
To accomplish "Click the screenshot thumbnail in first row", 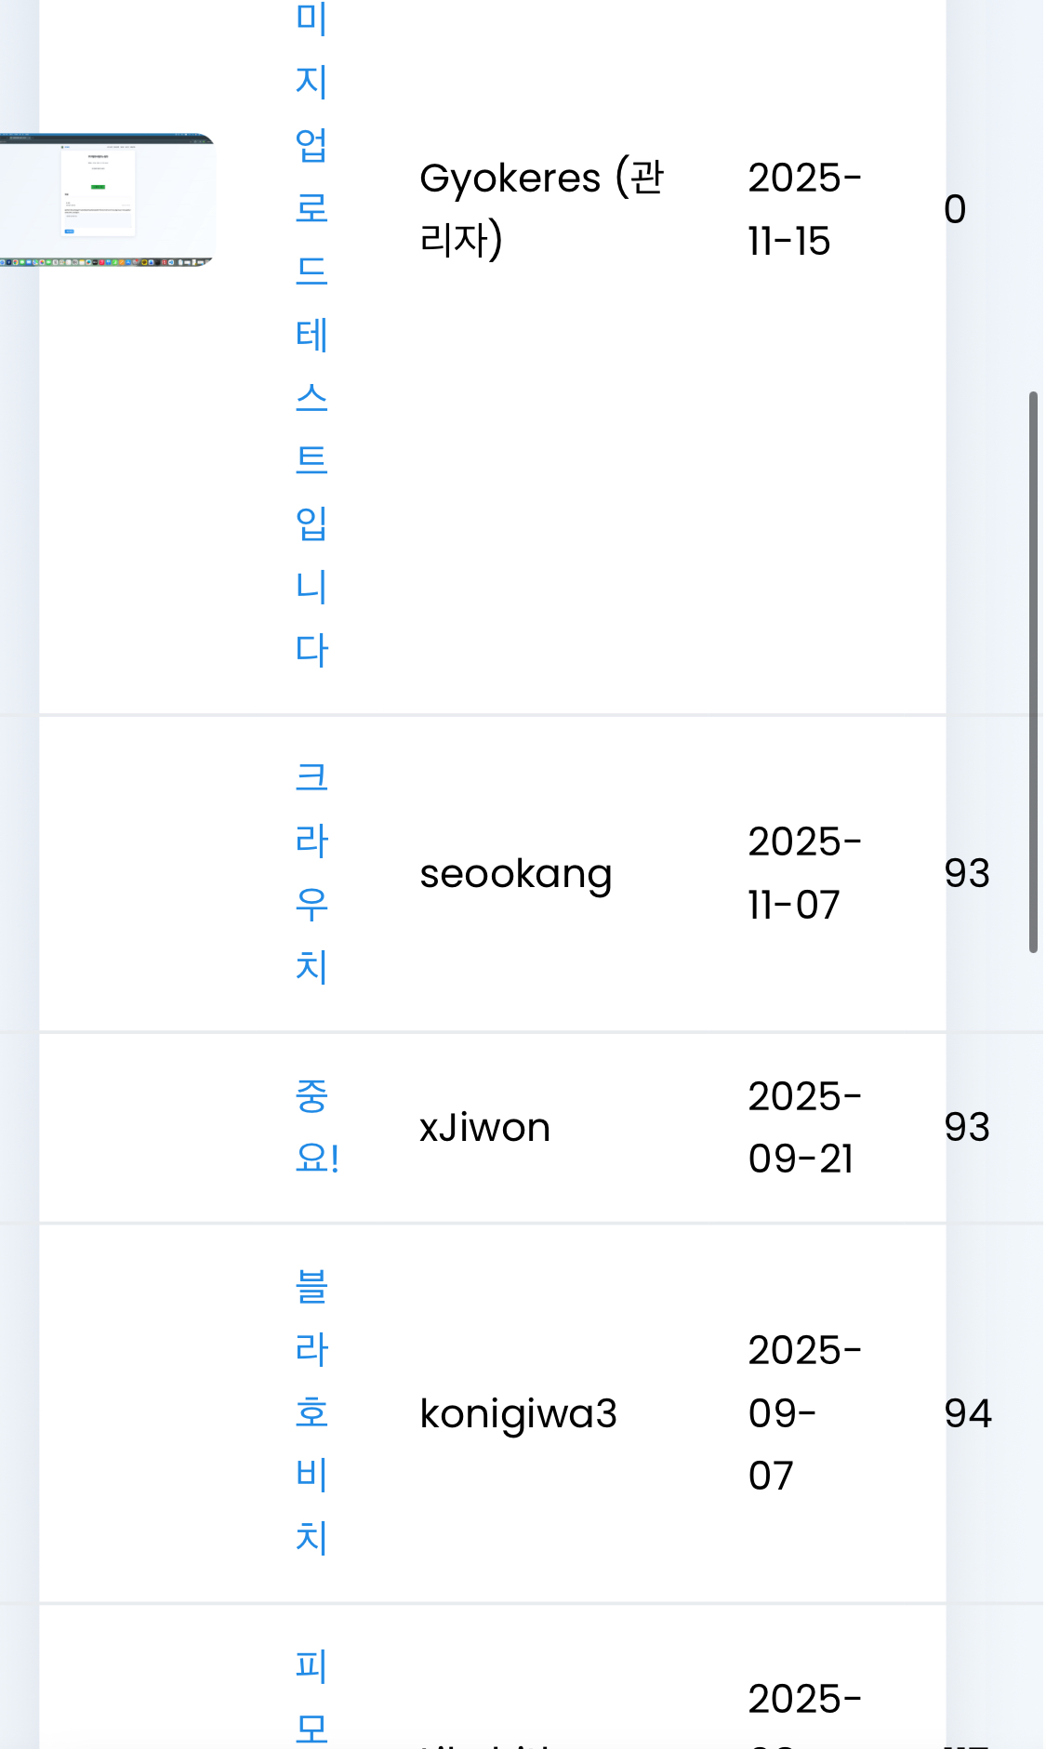I will [107, 200].
